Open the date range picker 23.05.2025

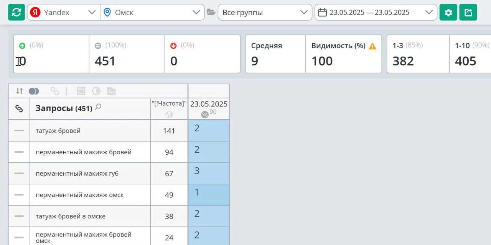[x=375, y=12]
